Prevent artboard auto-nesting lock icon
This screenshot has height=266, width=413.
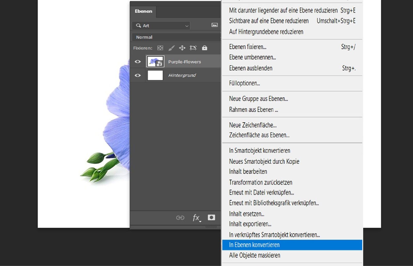[x=193, y=48]
